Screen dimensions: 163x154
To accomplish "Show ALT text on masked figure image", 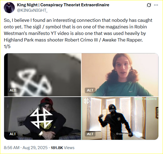I will pyautogui.click(x=90, y=134).
